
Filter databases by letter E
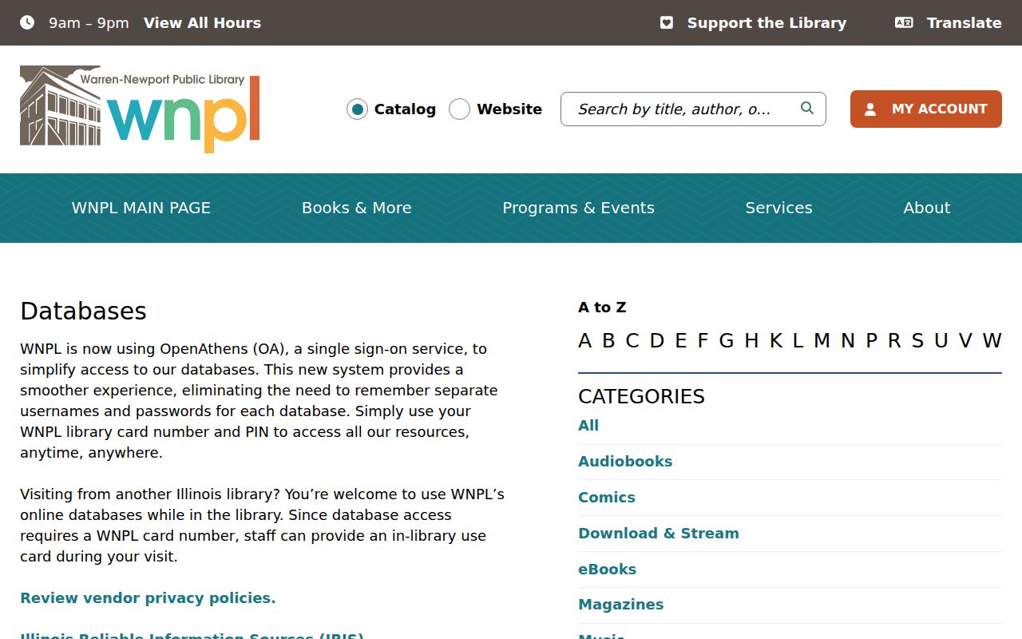point(681,341)
